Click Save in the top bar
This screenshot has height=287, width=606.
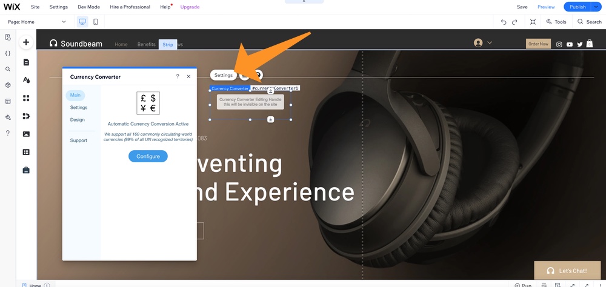(x=522, y=7)
